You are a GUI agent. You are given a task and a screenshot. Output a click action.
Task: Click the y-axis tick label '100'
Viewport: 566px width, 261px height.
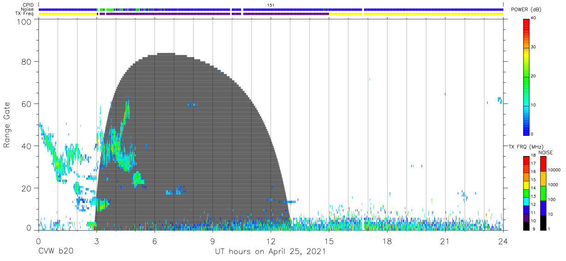pyautogui.click(x=25, y=22)
